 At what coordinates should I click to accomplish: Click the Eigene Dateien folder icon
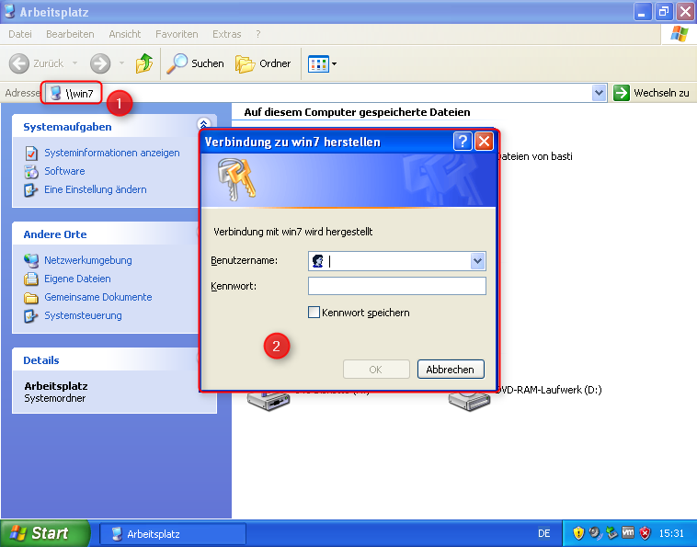coord(31,279)
